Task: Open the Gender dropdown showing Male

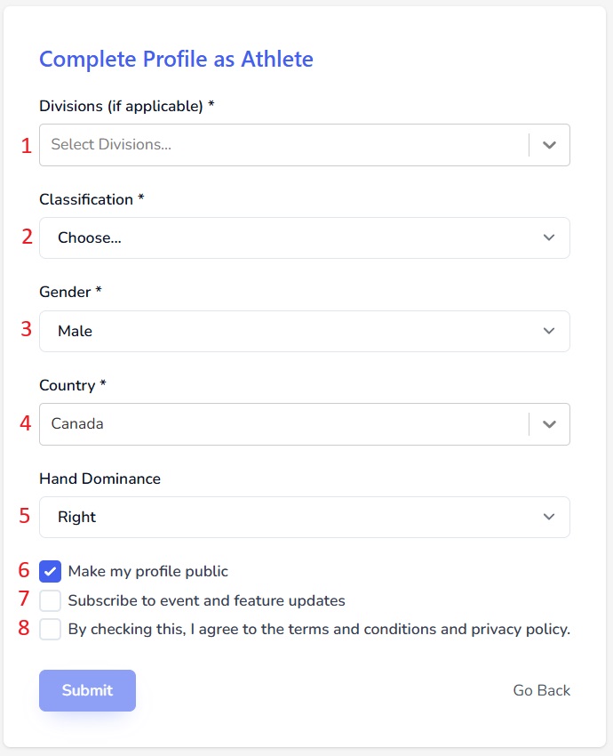Action: pos(293,331)
